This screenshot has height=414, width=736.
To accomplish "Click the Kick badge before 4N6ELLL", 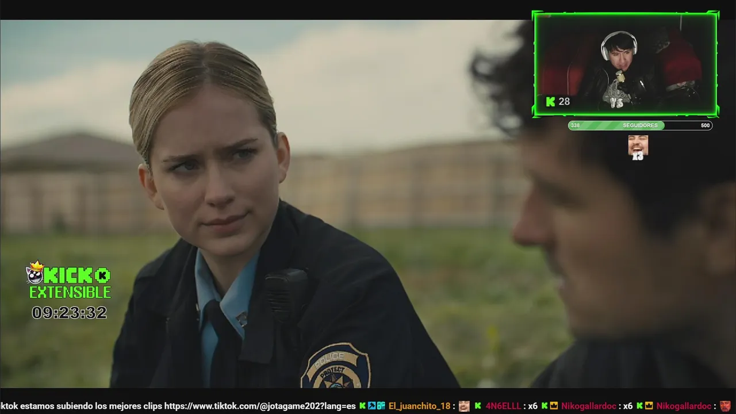I will [478, 406].
